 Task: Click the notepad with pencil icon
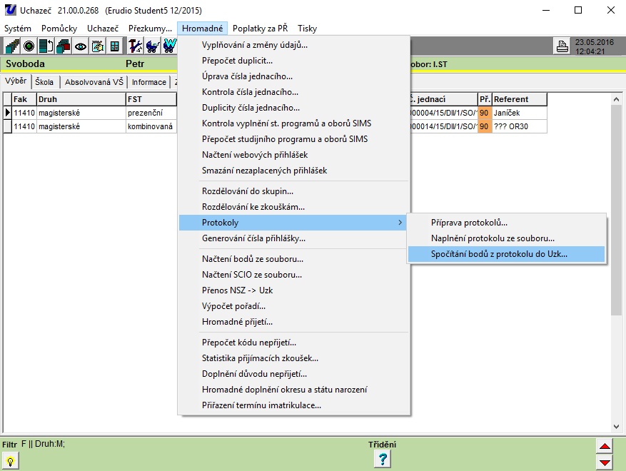point(98,46)
